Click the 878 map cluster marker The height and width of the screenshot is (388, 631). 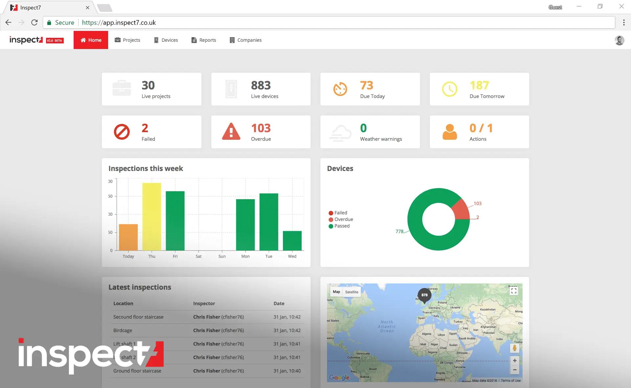pyautogui.click(x=424, y=295)
